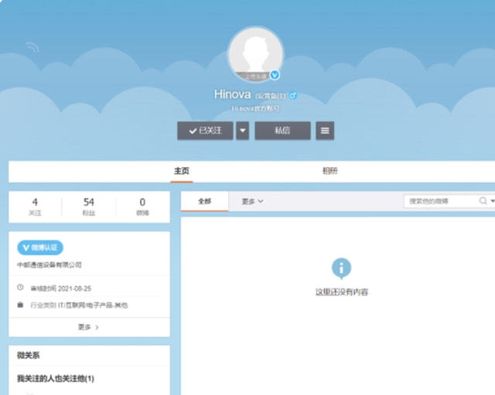495x395 pixels.
Task: Click the 私信 private message button
Action: [x=282, y=131]
